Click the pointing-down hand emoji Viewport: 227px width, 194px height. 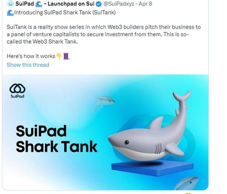pos(59,56)
